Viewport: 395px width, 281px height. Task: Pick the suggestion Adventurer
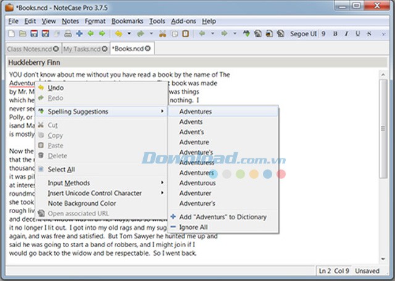223,193
